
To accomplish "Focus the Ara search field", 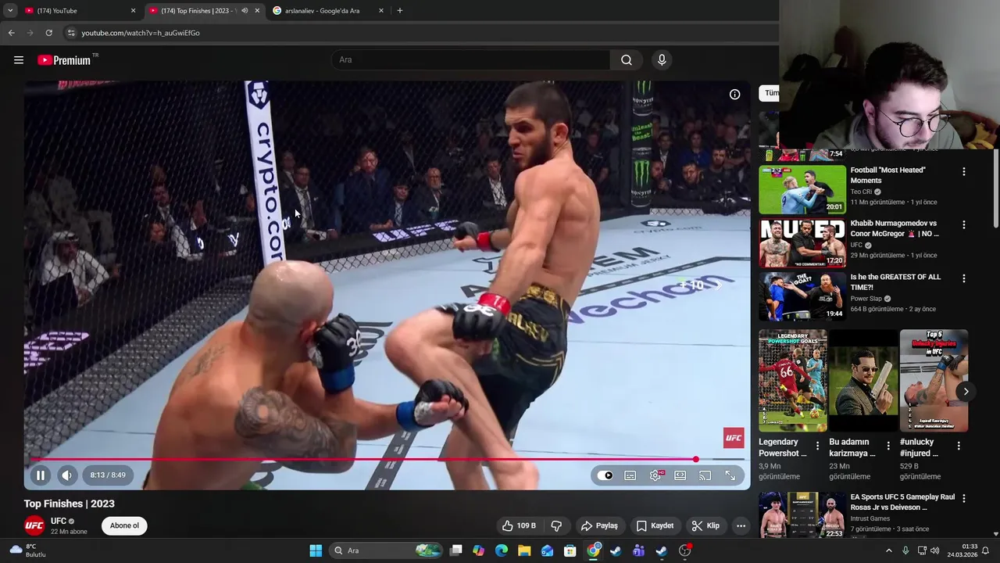I will tap(471, 60).
